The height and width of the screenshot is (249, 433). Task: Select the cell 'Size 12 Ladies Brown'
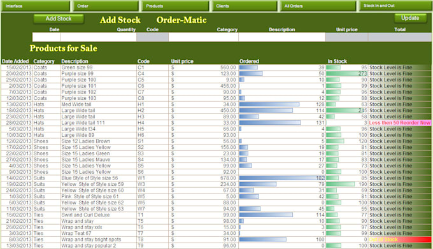(99, 141)
